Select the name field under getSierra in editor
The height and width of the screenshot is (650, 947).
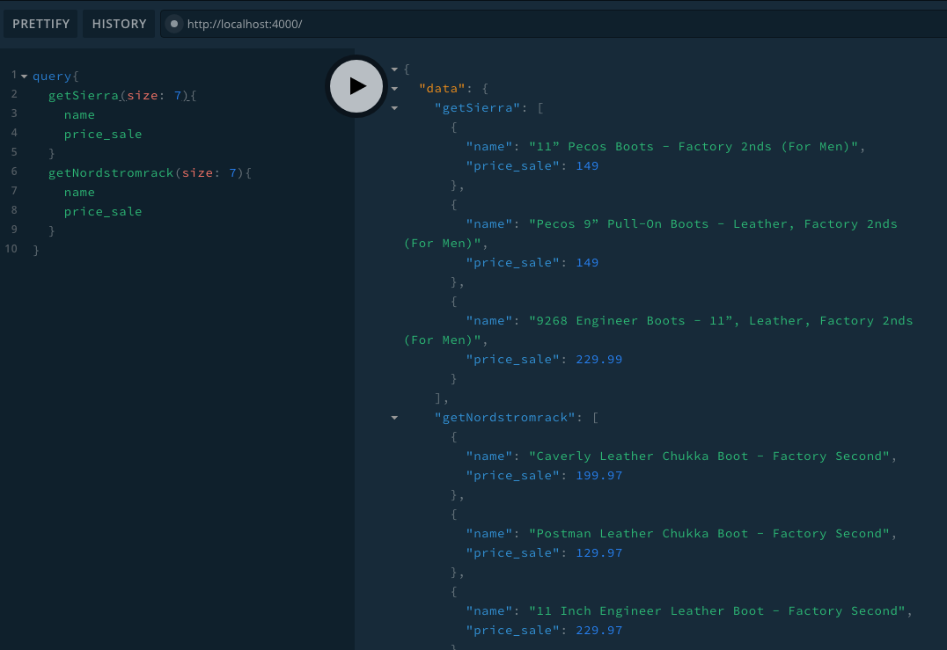click(80, 114)
